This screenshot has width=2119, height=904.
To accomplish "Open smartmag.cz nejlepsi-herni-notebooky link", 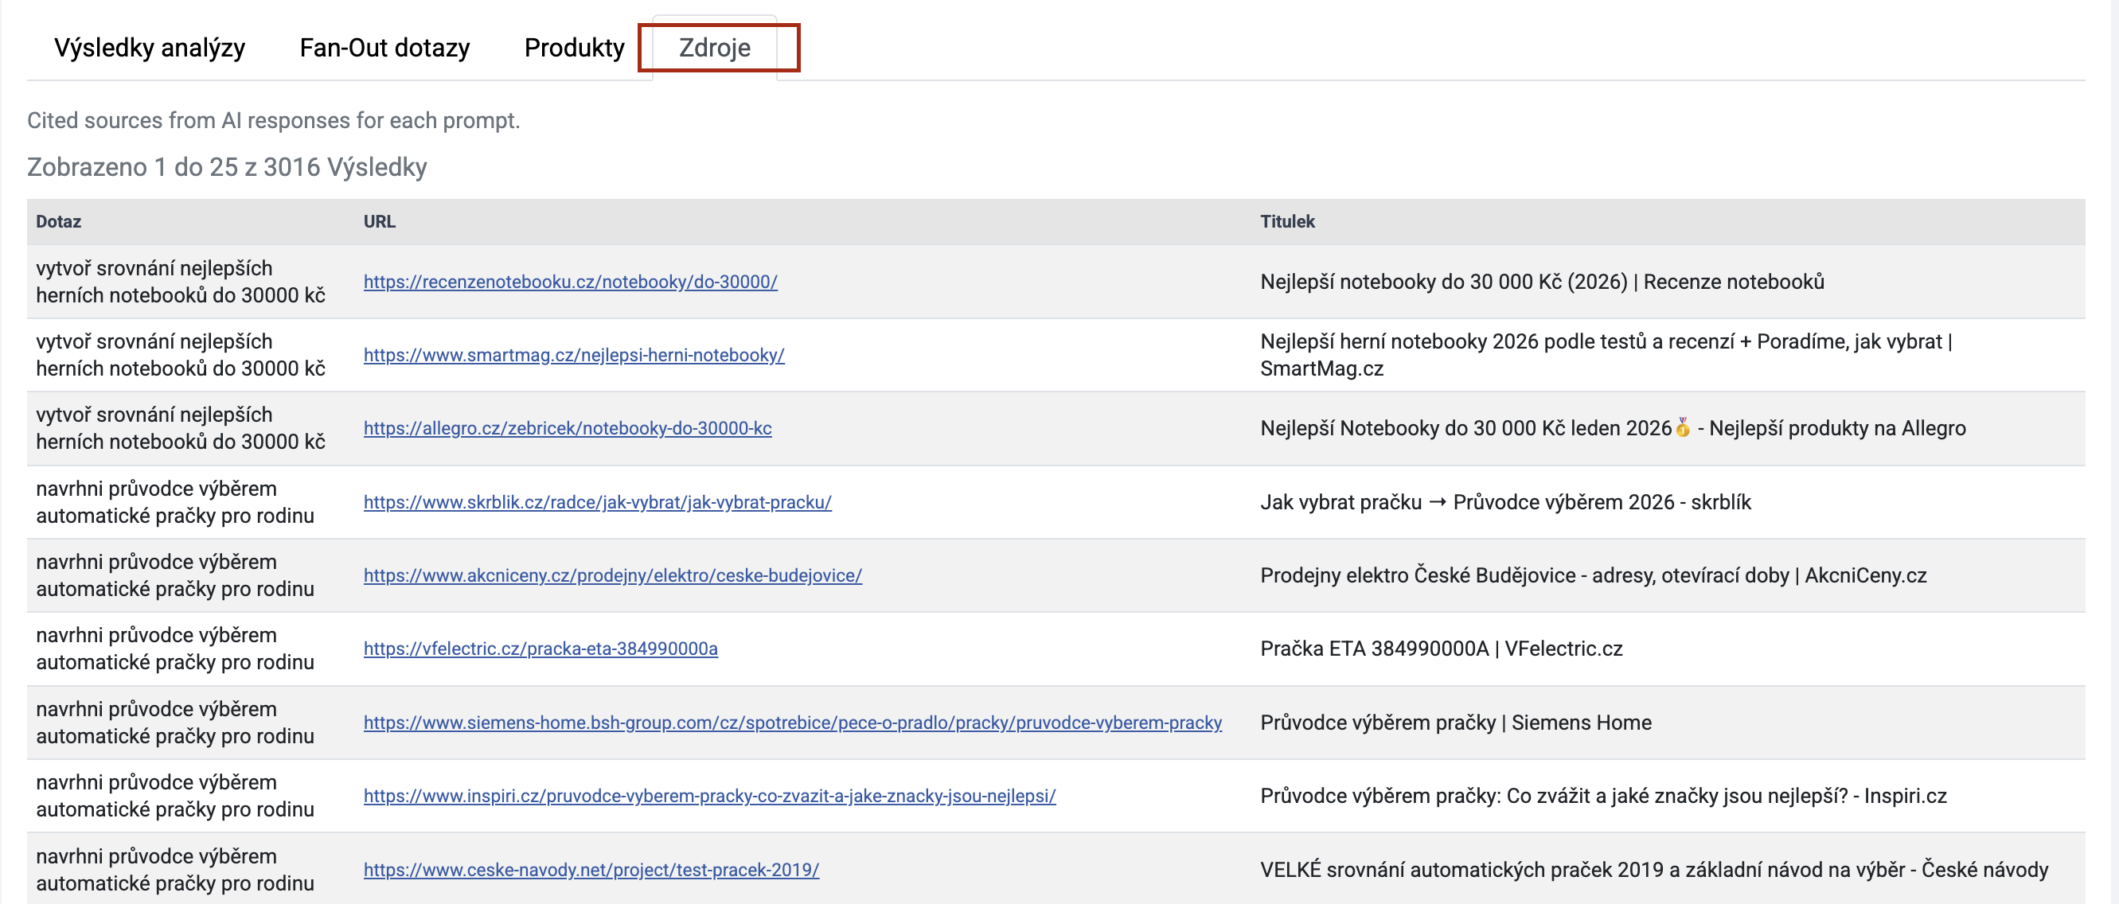I will [x=573, y=356].
